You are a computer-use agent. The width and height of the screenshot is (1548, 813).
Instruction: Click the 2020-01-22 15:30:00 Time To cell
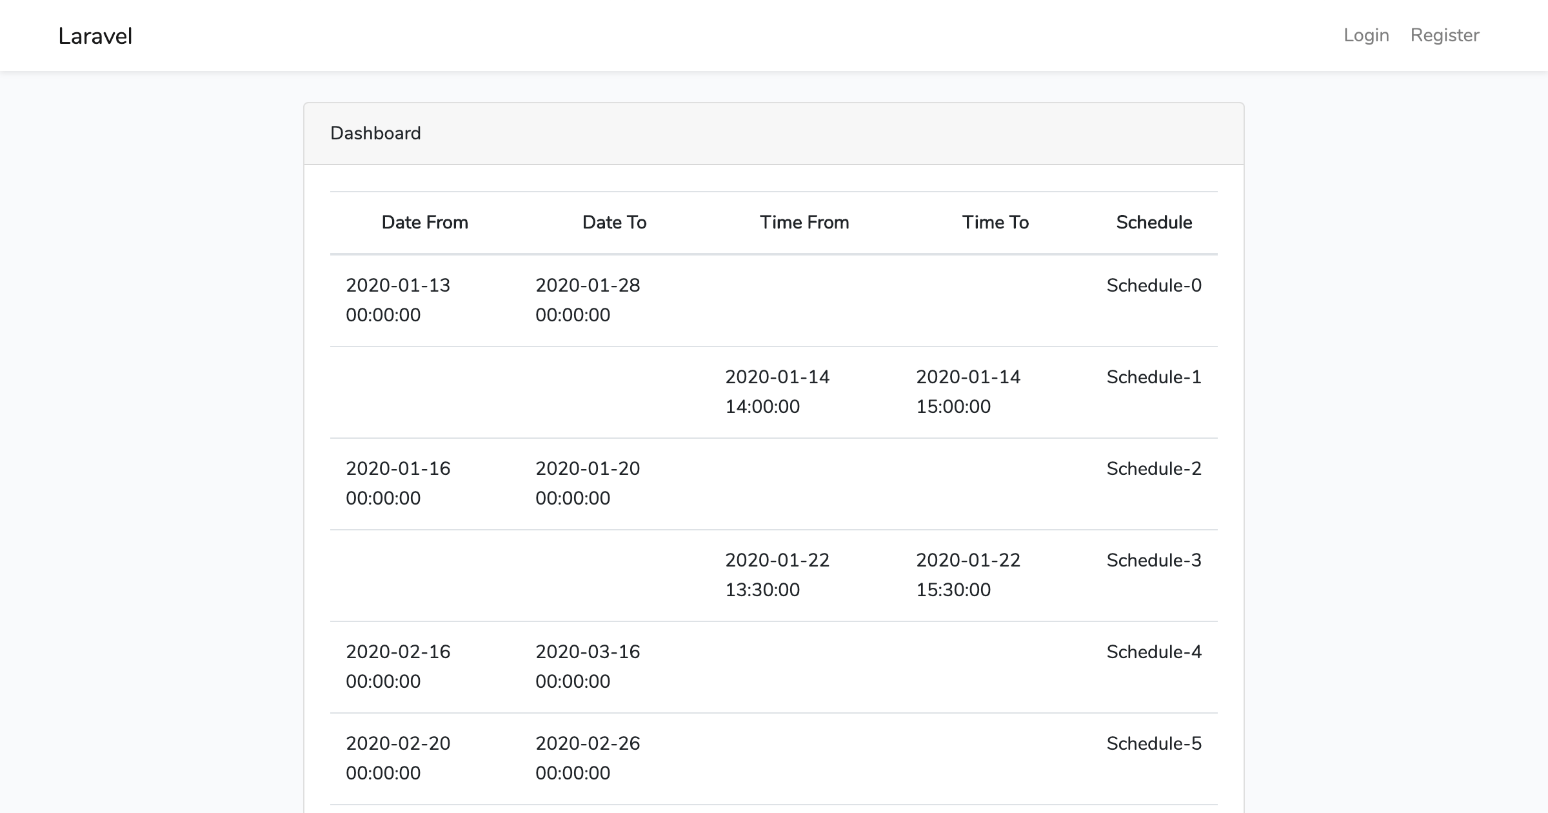[968, 575]
